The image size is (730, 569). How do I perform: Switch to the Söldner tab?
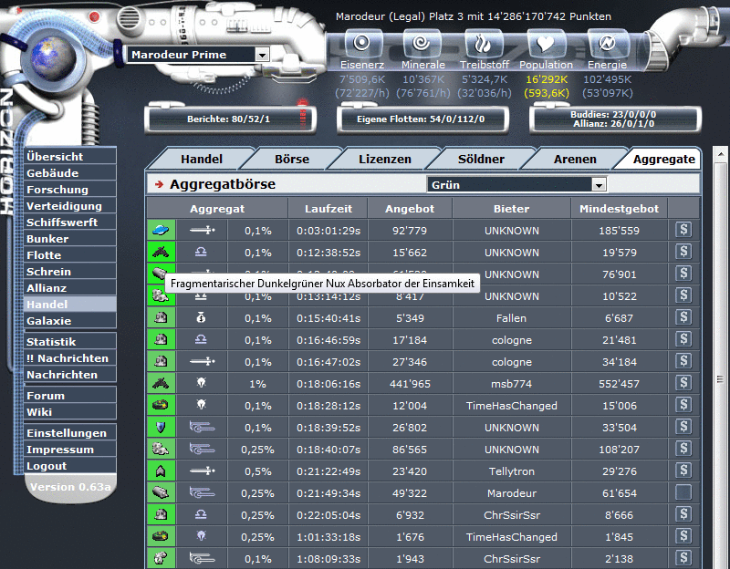click(481, 158)
